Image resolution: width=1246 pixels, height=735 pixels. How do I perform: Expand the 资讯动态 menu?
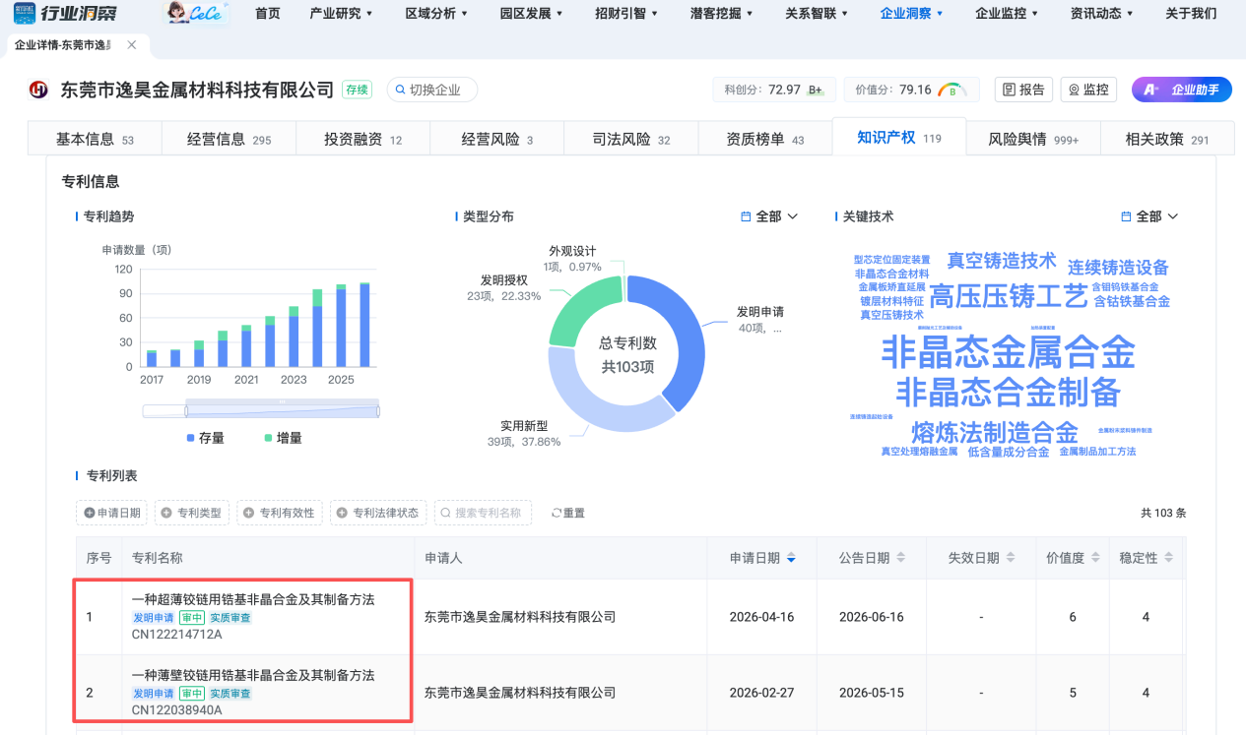(x=1102, y=14)
